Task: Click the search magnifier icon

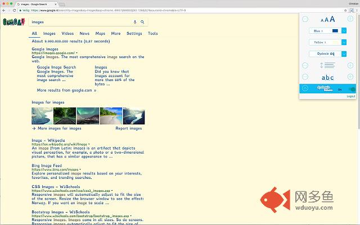Action: point(142,22)
